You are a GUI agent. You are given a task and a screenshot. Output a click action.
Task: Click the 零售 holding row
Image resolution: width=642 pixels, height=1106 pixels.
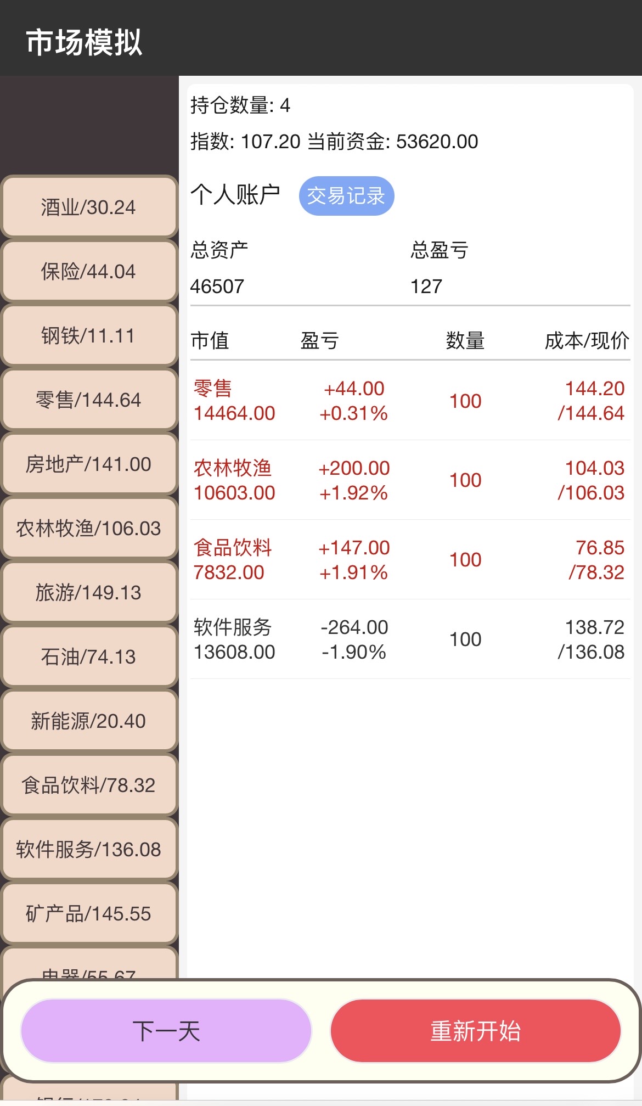[409, 401]
